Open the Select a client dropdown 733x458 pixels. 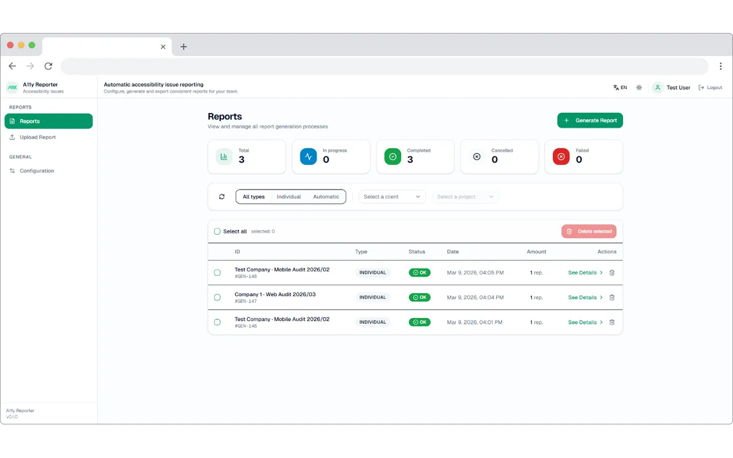(x=392, y=196)
